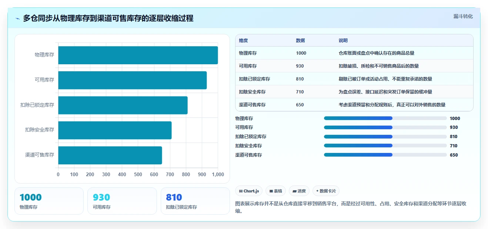Click the table data value 810
Screen dimensions: 488x229
coord(300,79)
